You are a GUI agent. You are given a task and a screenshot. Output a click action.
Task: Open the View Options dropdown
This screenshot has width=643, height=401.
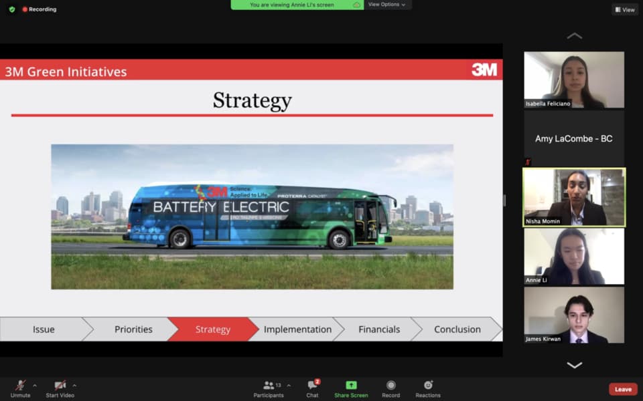click(386, 5)
